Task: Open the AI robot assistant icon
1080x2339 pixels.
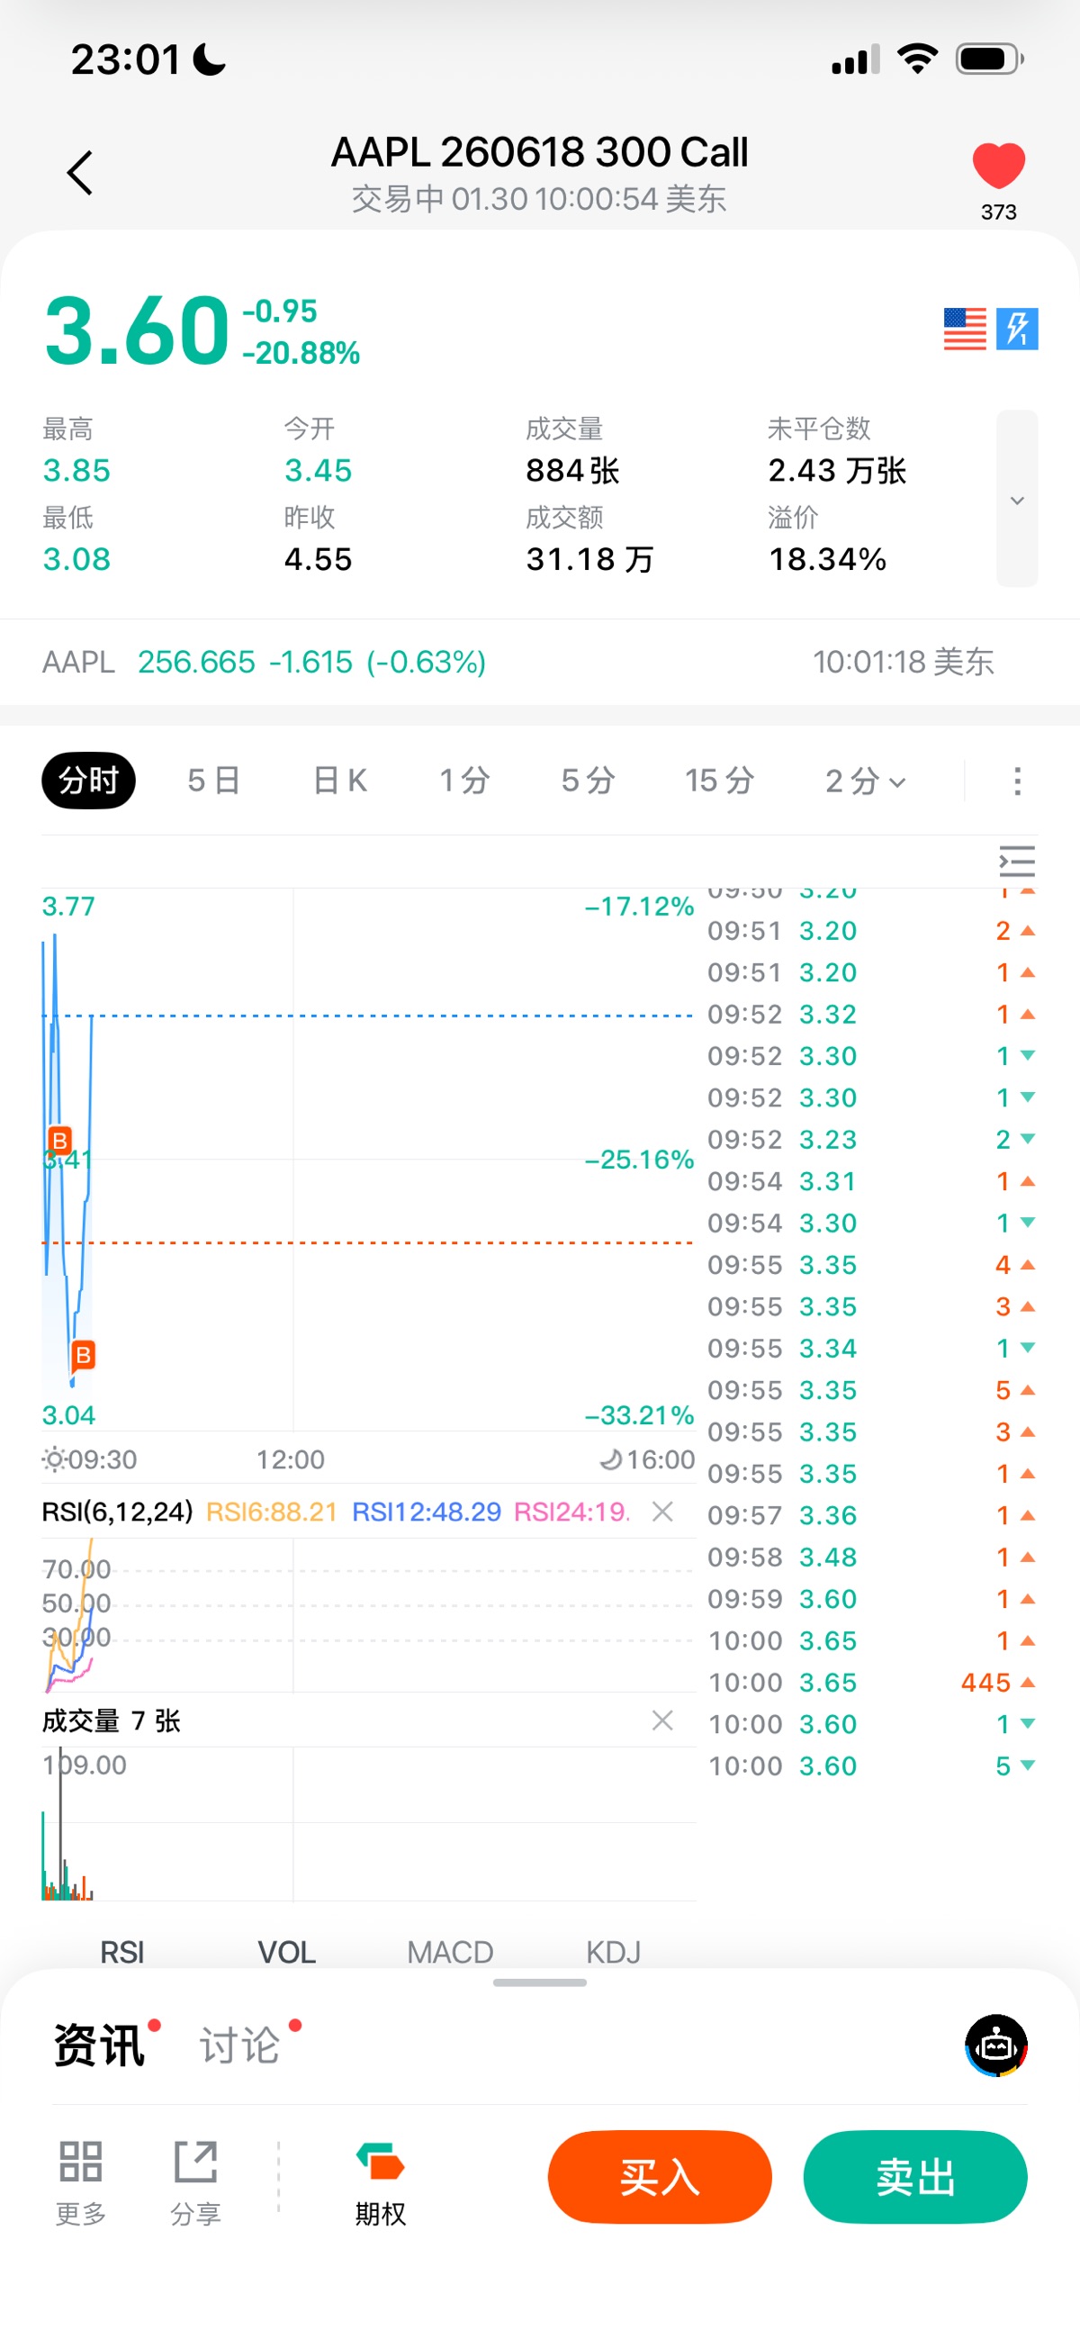Action: click(996, 2045)
